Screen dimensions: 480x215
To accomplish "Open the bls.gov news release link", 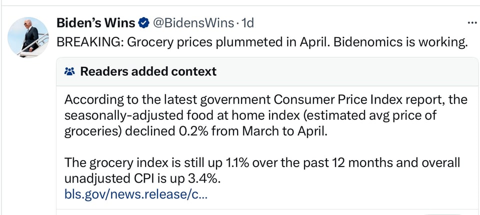I will click(x=135, y=194).
